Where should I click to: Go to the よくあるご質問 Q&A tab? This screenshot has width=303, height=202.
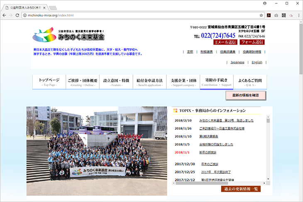point(250,82)
